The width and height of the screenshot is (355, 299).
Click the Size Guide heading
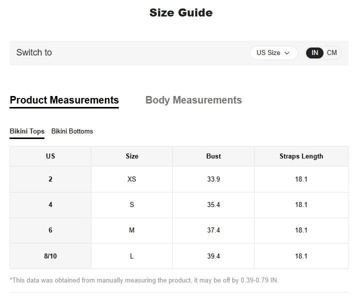point(181,12)
